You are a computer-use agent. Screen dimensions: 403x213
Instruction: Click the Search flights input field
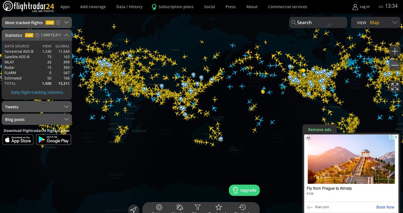point(318,22)
